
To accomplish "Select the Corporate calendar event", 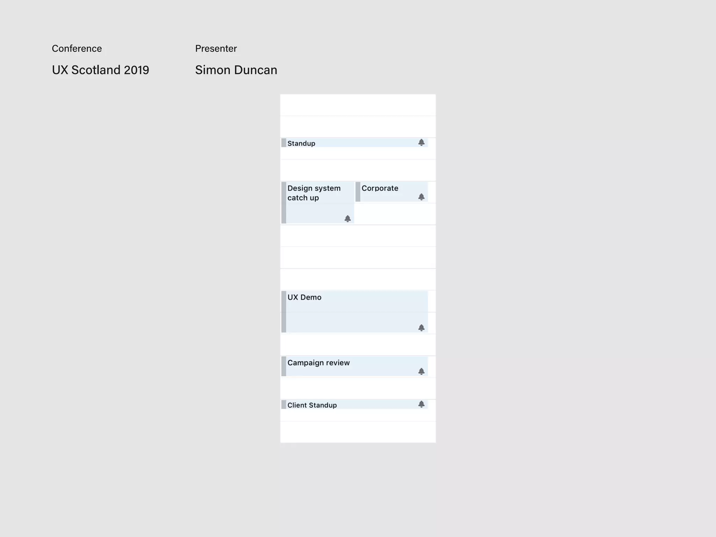I will (380, 188).
